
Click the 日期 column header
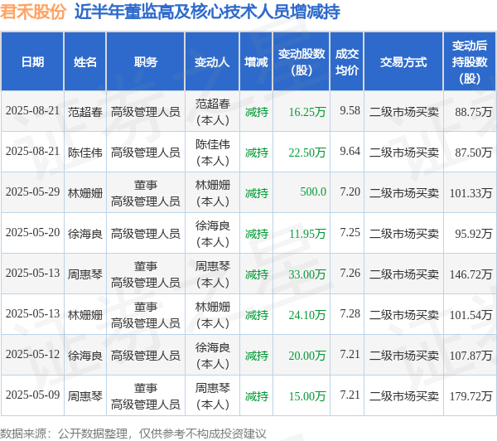pyautogui.click(x=32, y=62)
